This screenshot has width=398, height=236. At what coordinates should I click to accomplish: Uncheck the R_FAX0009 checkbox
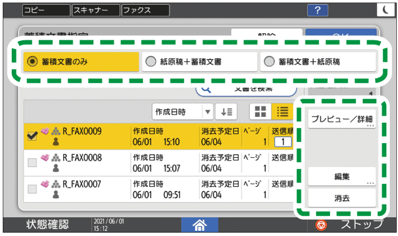(x=32, y=136)
